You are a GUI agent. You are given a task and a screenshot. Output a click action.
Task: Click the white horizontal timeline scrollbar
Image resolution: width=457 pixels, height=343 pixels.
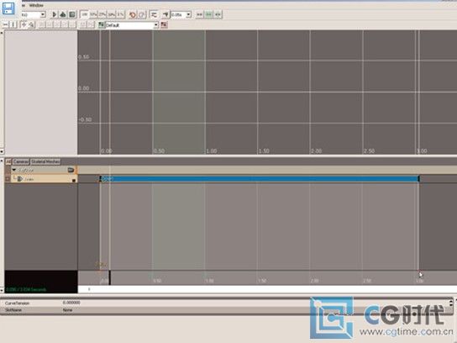click(267, 289)
